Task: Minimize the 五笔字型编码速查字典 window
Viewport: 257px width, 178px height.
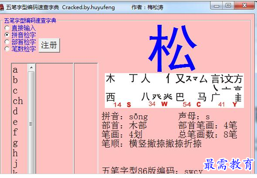Action: click(x=217, y=6)
